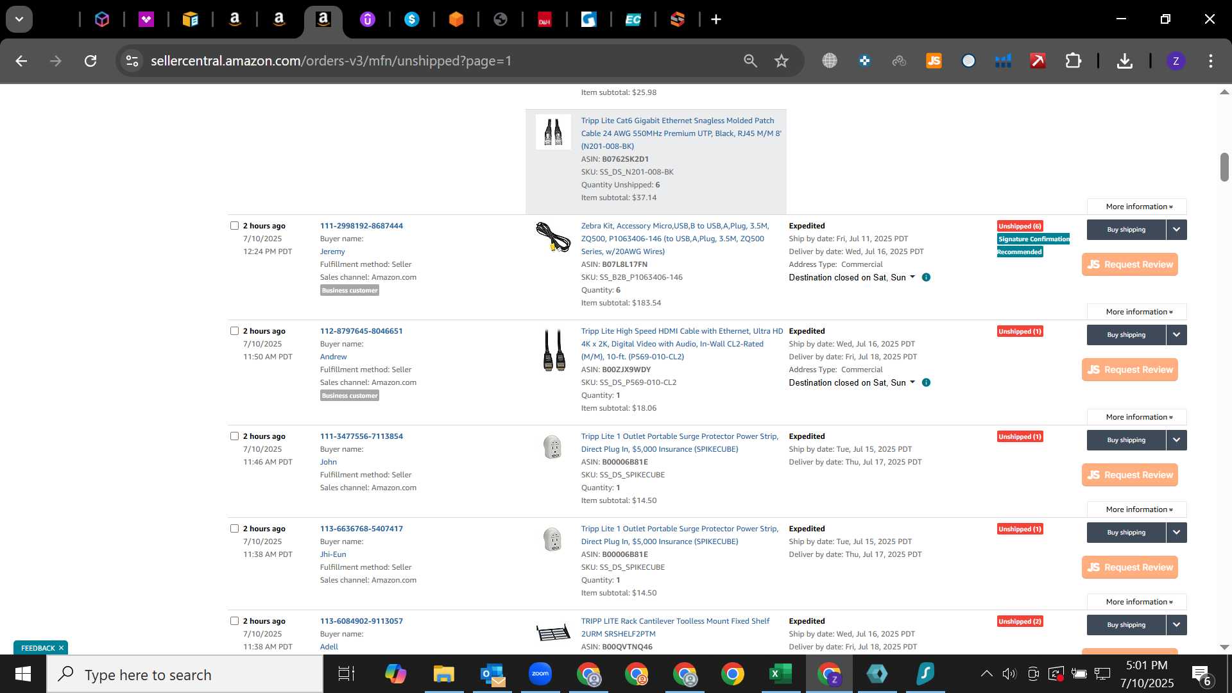The width and height of the screenshot is (1232, 693).
Task: Click Business customer badge on Jeremy's order
Action: [x=350, y=290]
